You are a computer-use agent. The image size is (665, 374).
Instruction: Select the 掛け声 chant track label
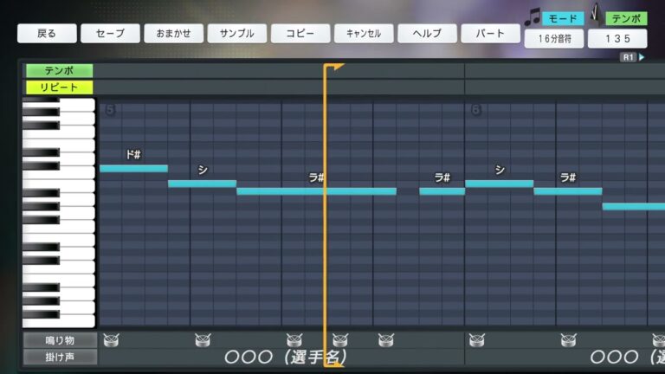(x=59, y=357)
